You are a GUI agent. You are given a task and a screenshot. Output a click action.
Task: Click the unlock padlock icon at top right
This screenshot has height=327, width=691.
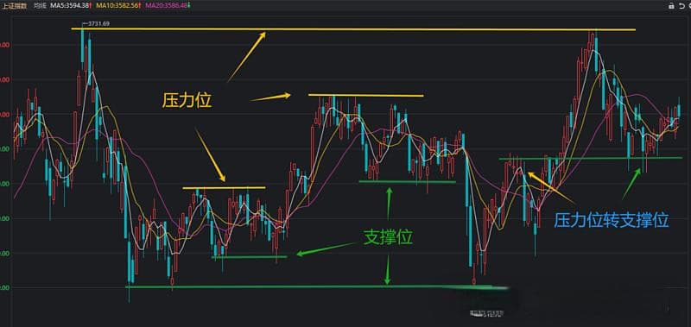coord(671,6)
